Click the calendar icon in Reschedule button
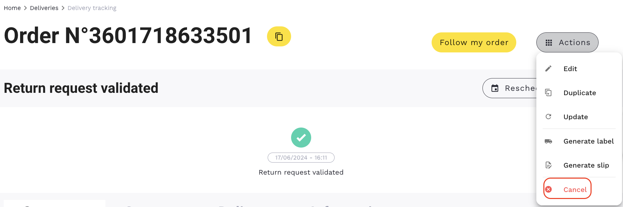Viewport: 623px width, 207px height. (495, 88)
